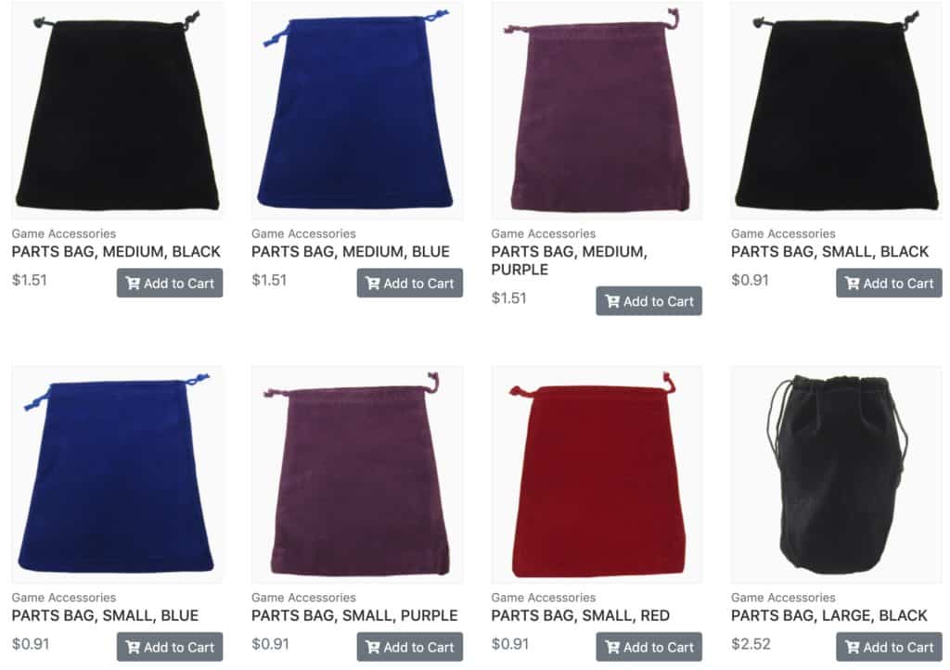Add large black parts bag to cart
950x670 pixels.
[889, 647]
